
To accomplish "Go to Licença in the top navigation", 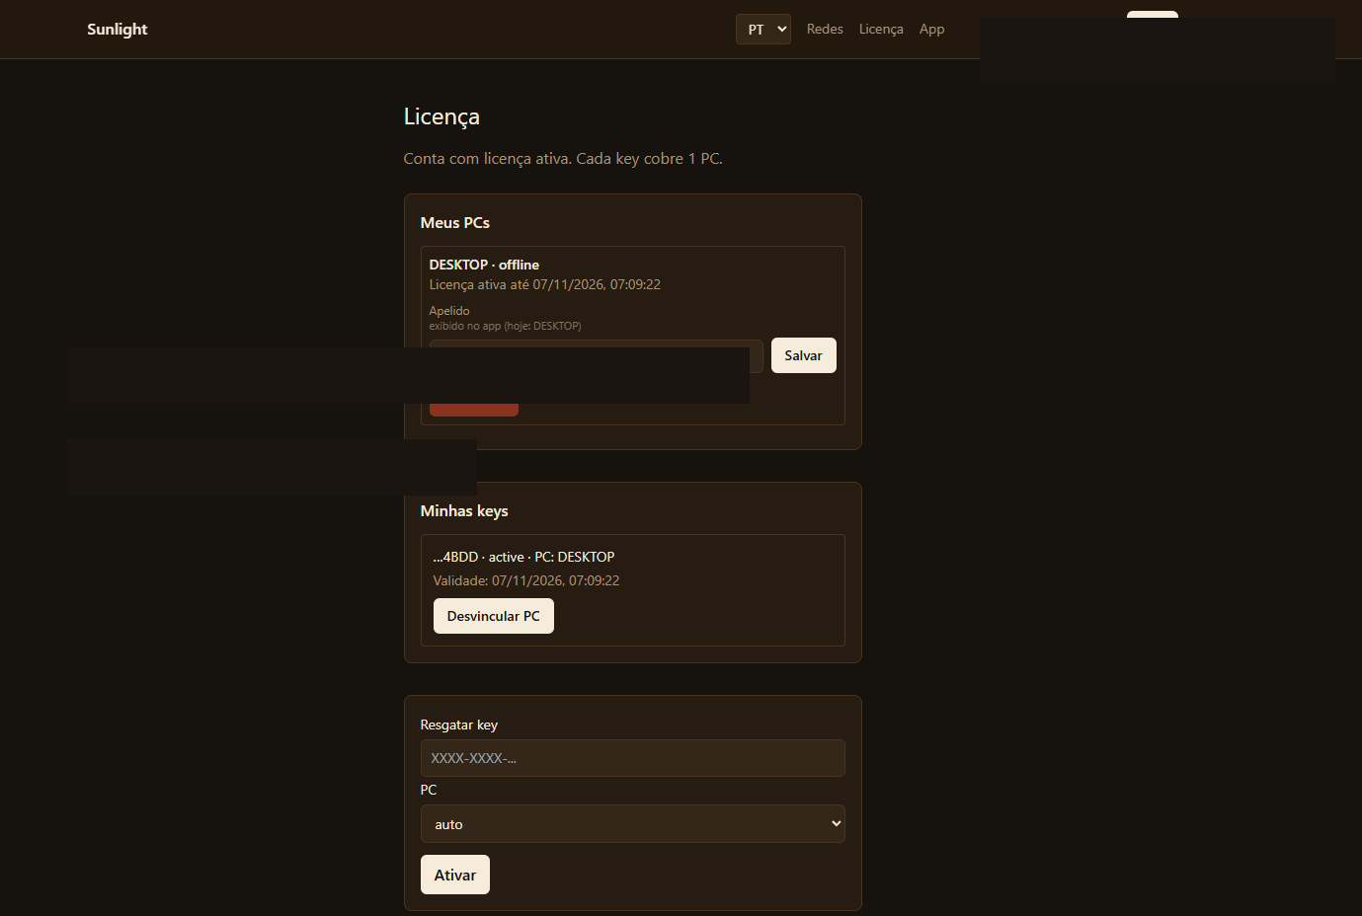I will [x=881, y=30].
